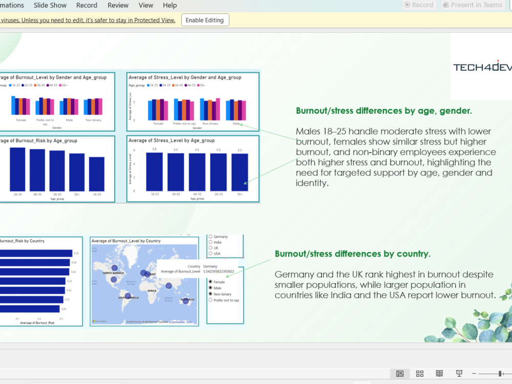This screenshot has height=384, width=512.
Task: Click the heading 'Burnout/stress differences by country.'
Action: [353, 254]
